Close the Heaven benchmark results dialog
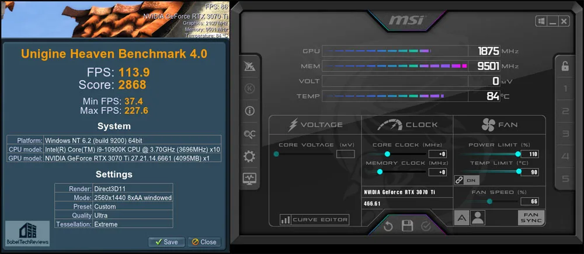 click(204, 242)
